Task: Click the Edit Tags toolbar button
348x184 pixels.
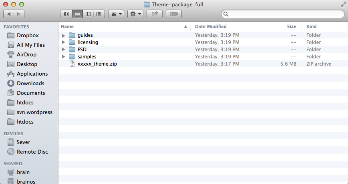Action: (x=173, y=14)
